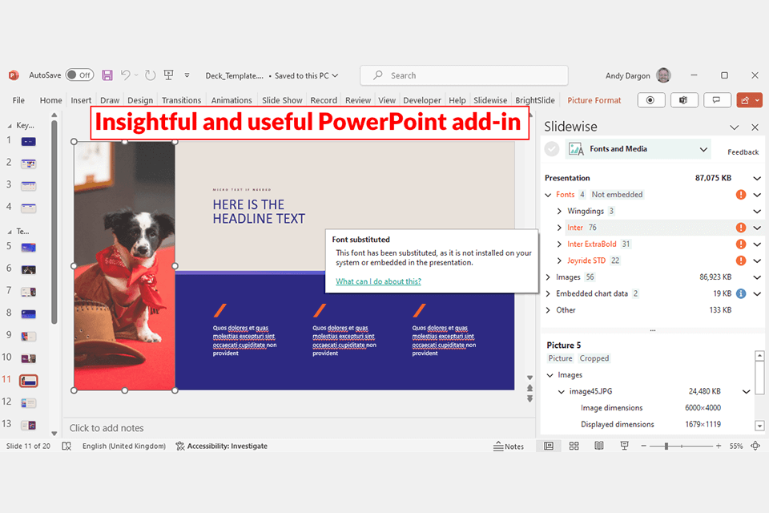The height and width of the screenshot is (513, 769).
Task: Close the Slidewise pane
Action: point(755,127)
